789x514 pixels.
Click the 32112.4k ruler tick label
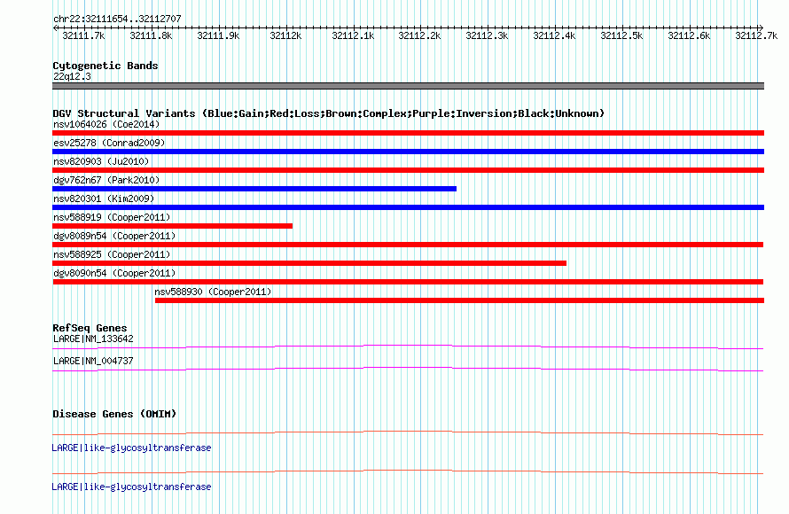coord(554,35)
